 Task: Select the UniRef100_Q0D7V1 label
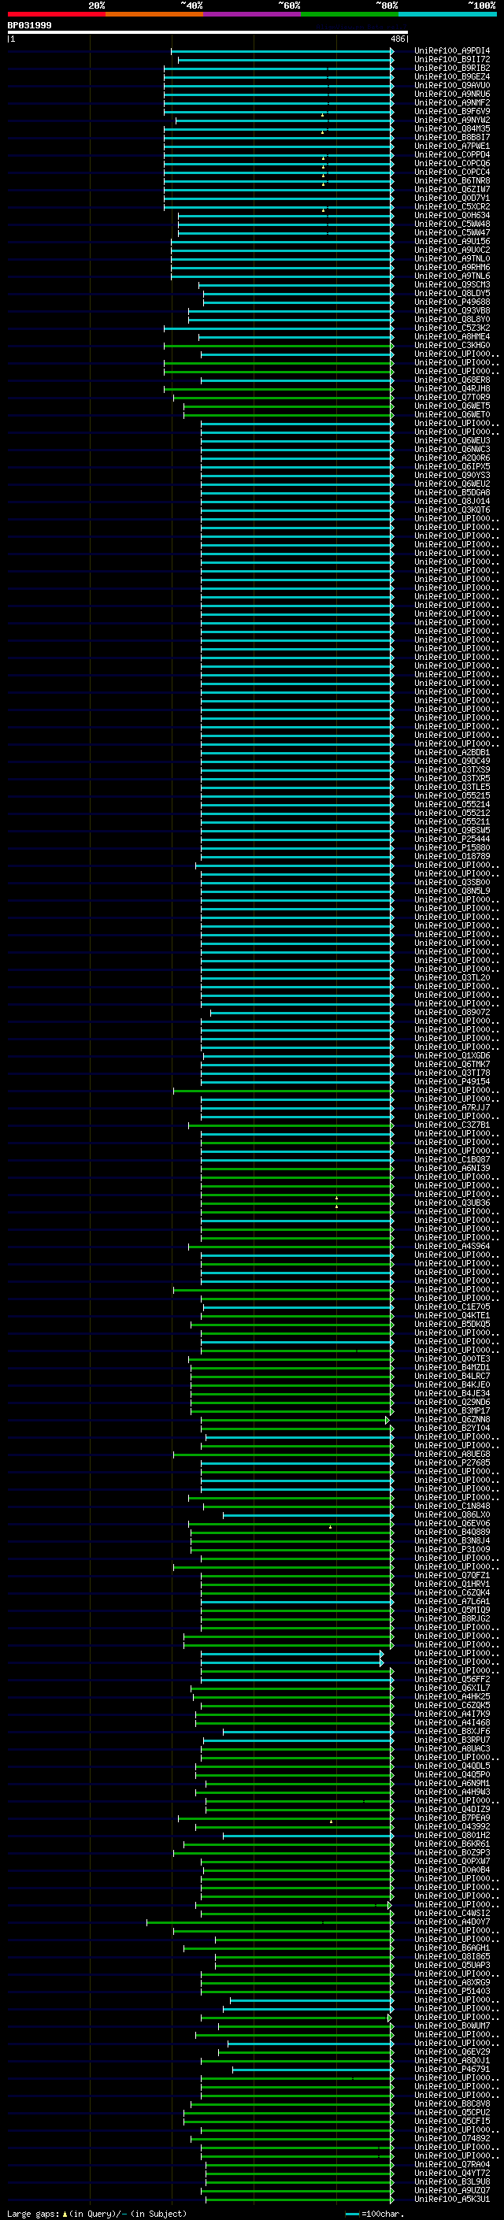(x=452, y=198)
